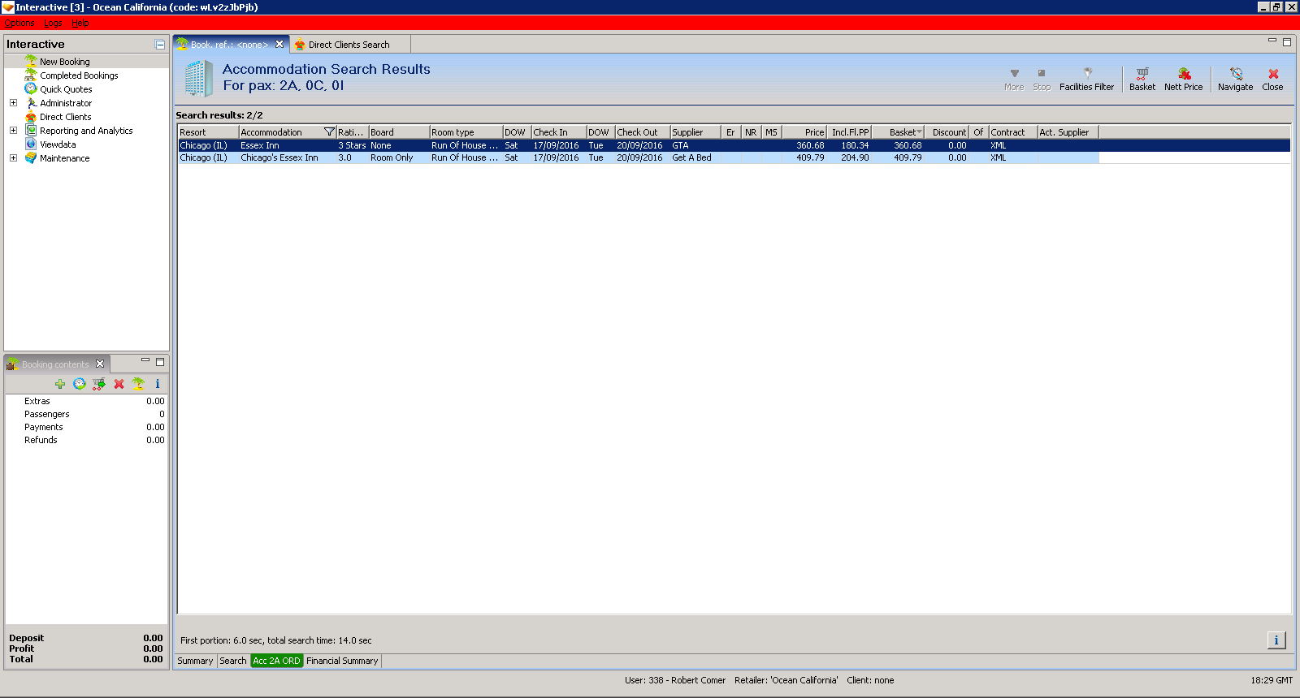Image resolution: width=1300 pixels, height=698 pixels.
Task: Open the Logs menu
Action: pyautogui.click(x=53, y=23)
